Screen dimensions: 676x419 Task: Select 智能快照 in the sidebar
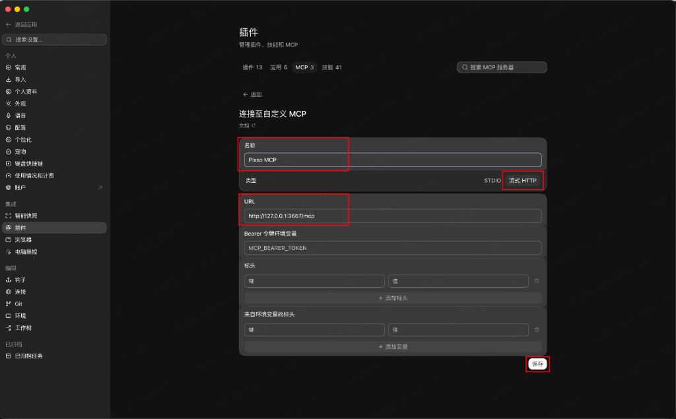coord(54,216)
